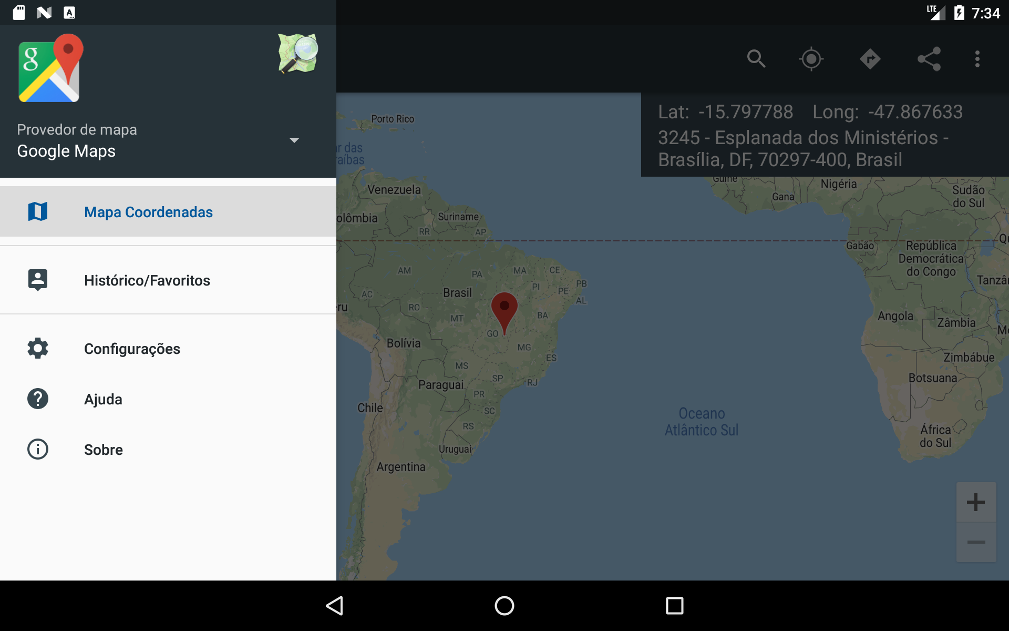Tap the Argentina label on the map
Screen dimensions: 1009x631
pos(401,467)
